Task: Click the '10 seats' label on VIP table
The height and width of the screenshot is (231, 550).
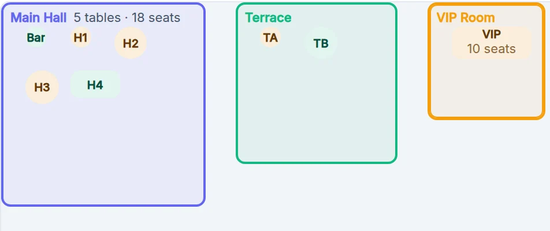Action: click(x=492, y=49)
